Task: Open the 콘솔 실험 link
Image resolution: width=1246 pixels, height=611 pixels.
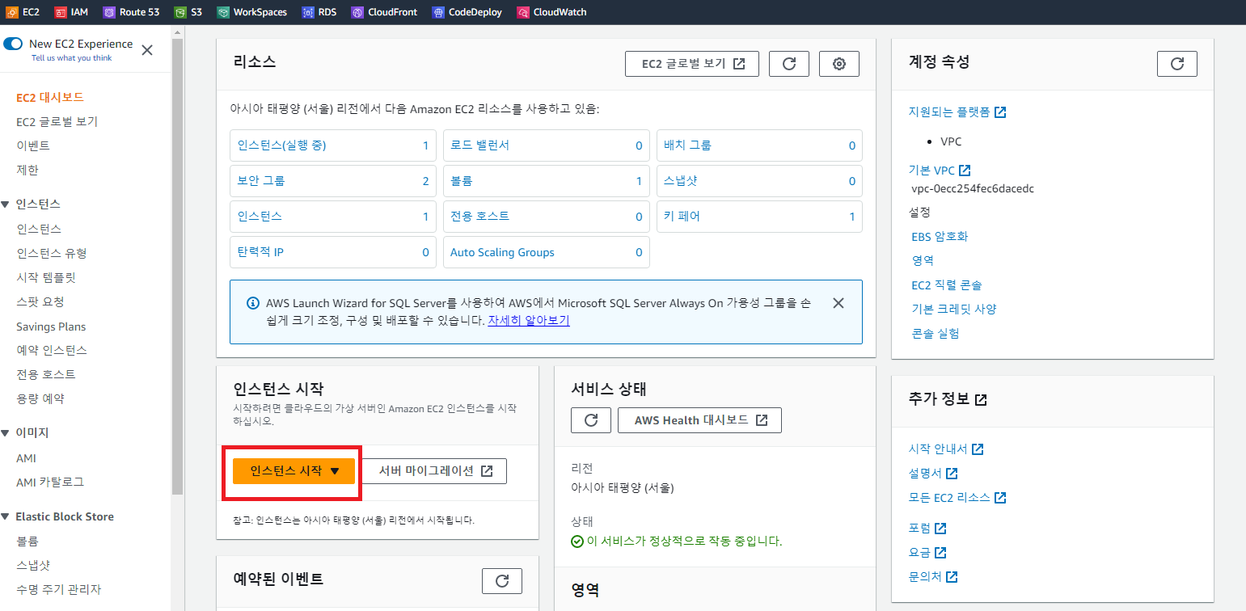Action: coord(936,333)
